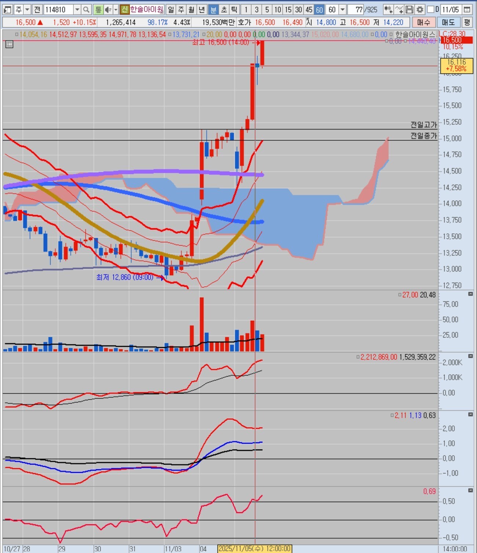Switch to weekly chart tab 주

(181, 10)
